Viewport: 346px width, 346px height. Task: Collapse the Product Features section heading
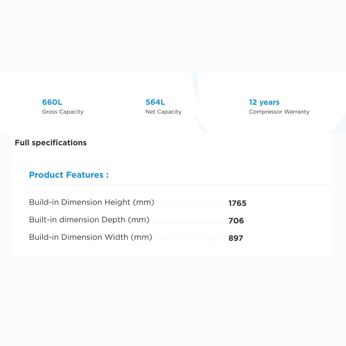[x=69, y=175]
